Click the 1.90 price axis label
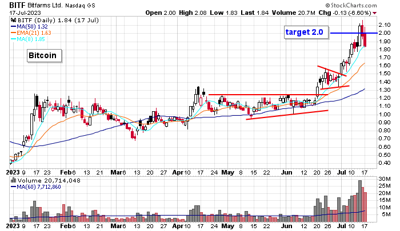Viewport: 400px width, 231px height. click(385, 41)
